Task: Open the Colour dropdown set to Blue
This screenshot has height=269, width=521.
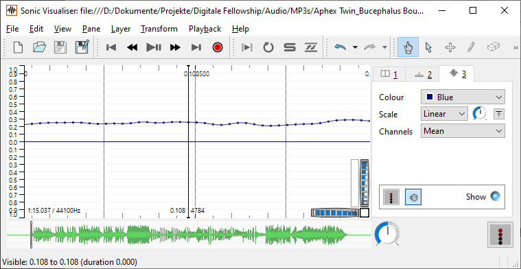Action: pos(463,97)
